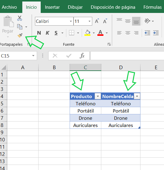Open Copy options dropdown arrow
The height and width of the screenshot is (170, 164).
(26, 27)
